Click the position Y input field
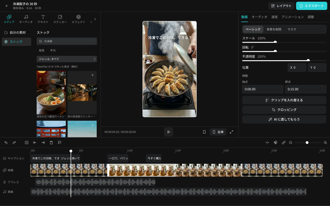Image resolution: width=330 pixels, height=206 pixels. 317,68
